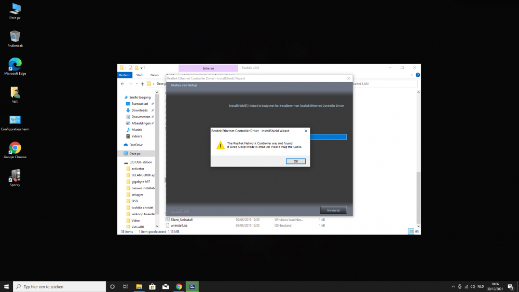Open the SISSI folder
The height and width of the screenshot is (292, 519).
135,201
